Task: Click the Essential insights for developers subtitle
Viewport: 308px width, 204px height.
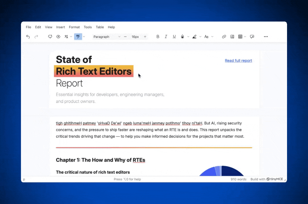Action: [x=110, y=98]
